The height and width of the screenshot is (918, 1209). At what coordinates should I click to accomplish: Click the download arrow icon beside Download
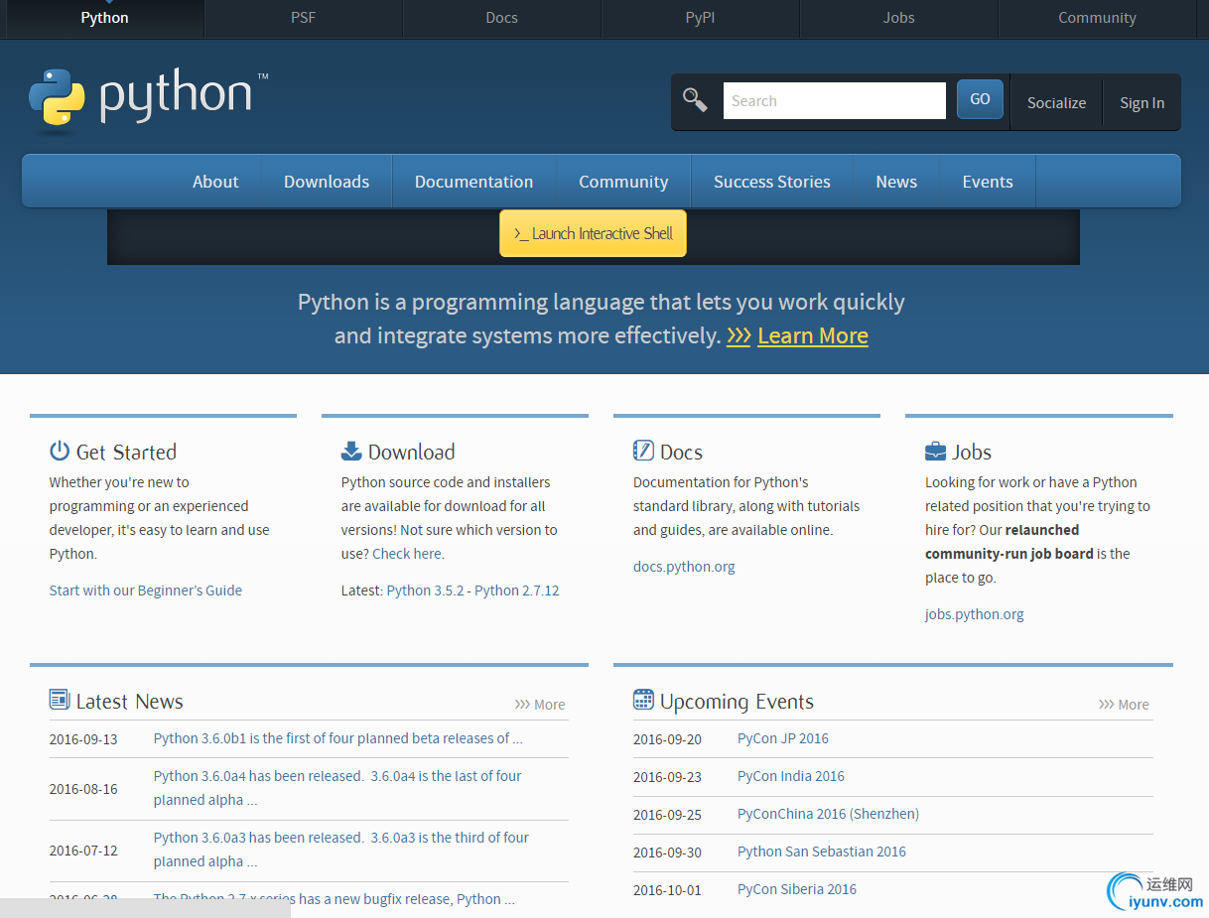(351, 451)
